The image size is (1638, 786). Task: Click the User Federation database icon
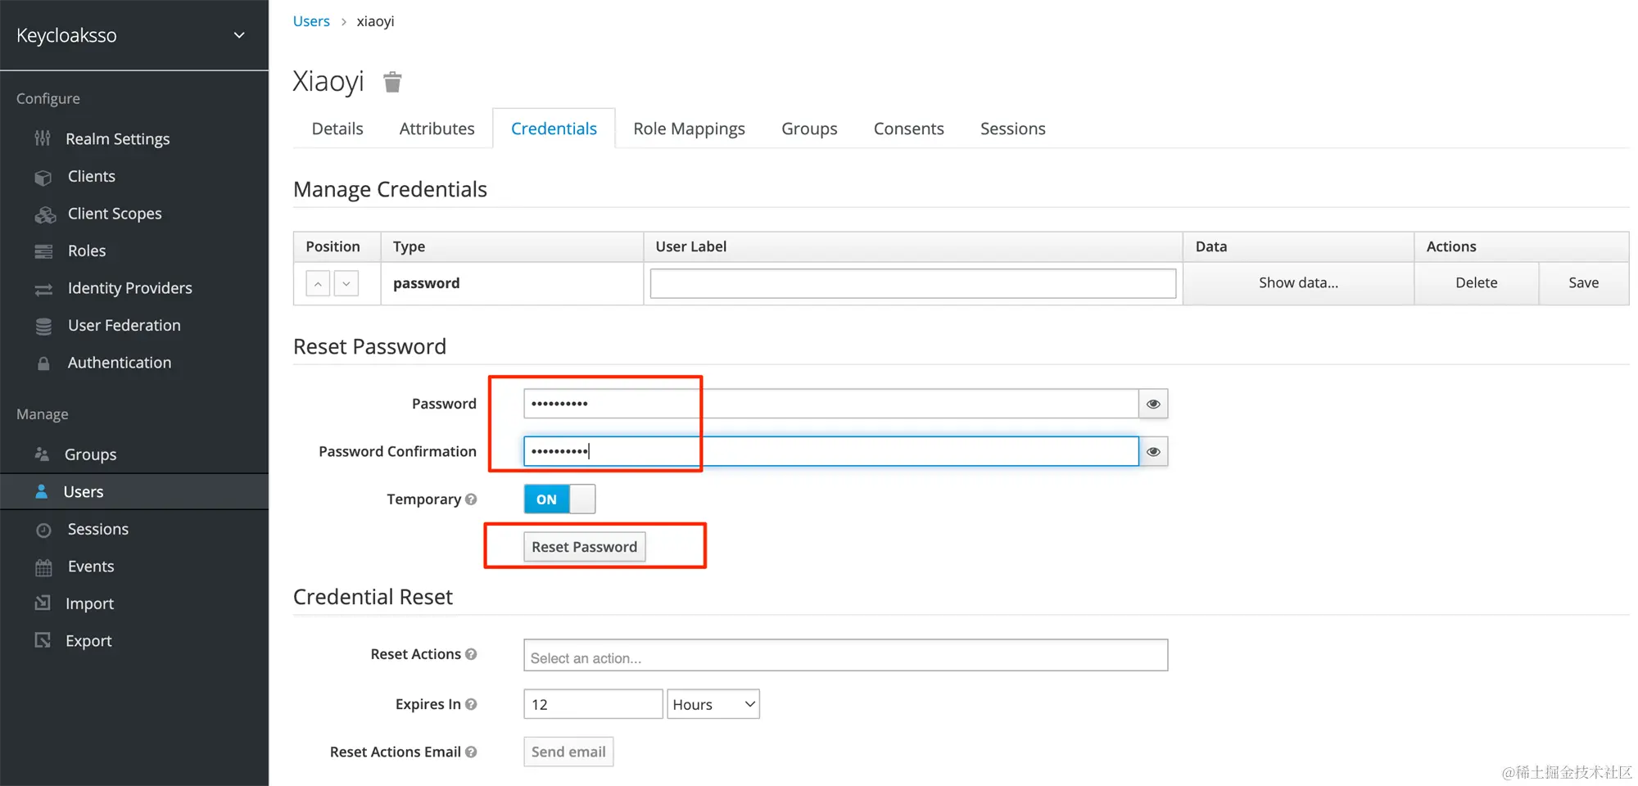pyautogui.click(x=43, y=326)
